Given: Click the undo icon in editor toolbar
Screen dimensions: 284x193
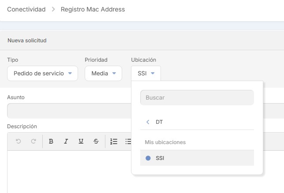Looking at the screenshot, I should pyautogui.click(x=18, y=141).
